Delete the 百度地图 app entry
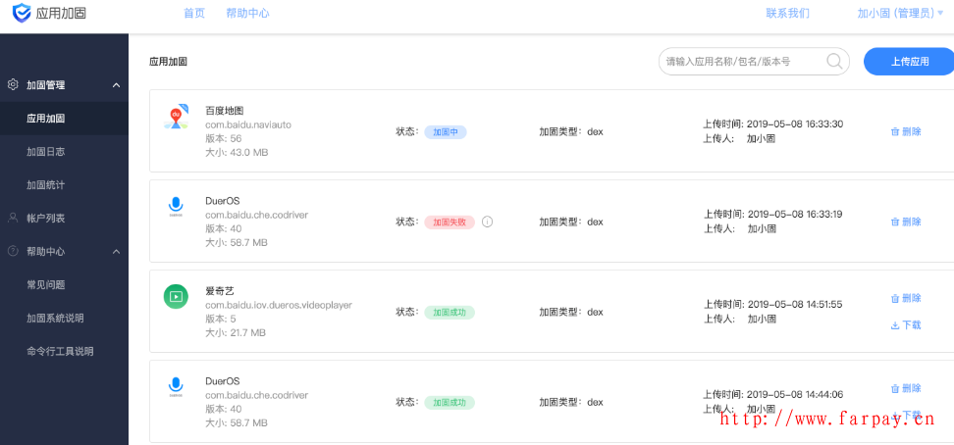954x445 pixels. coord(906,131)
